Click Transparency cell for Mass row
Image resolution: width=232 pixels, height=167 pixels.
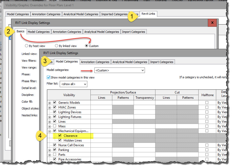145,126
